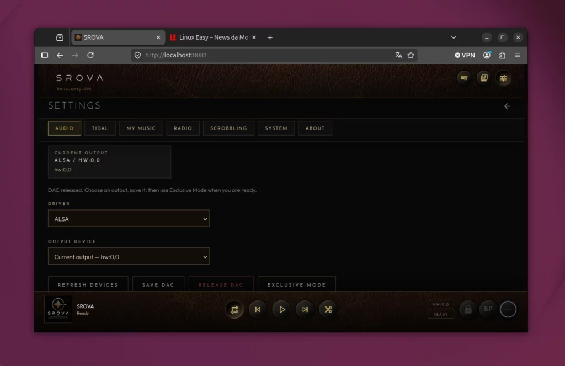Toggle the lock icon in player bar
Viewport: 565px width, 366px height.
click(468, 309)
